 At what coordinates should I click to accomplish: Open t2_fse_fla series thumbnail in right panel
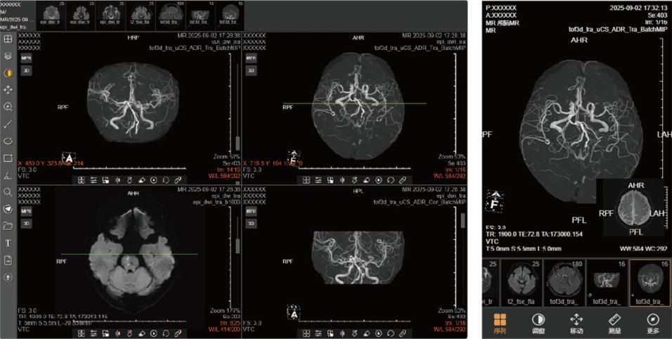(x=527, y=283)
